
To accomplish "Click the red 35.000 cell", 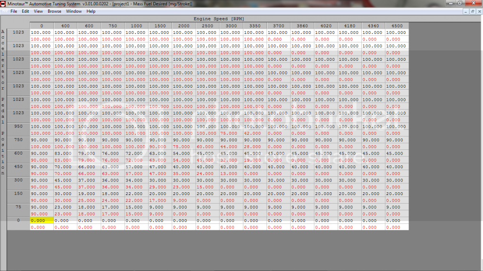I will point(184,174).
